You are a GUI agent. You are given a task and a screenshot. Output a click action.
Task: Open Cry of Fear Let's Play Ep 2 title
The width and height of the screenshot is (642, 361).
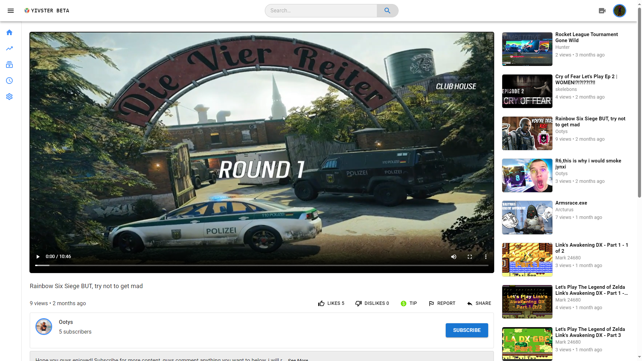tap(586, 80)
